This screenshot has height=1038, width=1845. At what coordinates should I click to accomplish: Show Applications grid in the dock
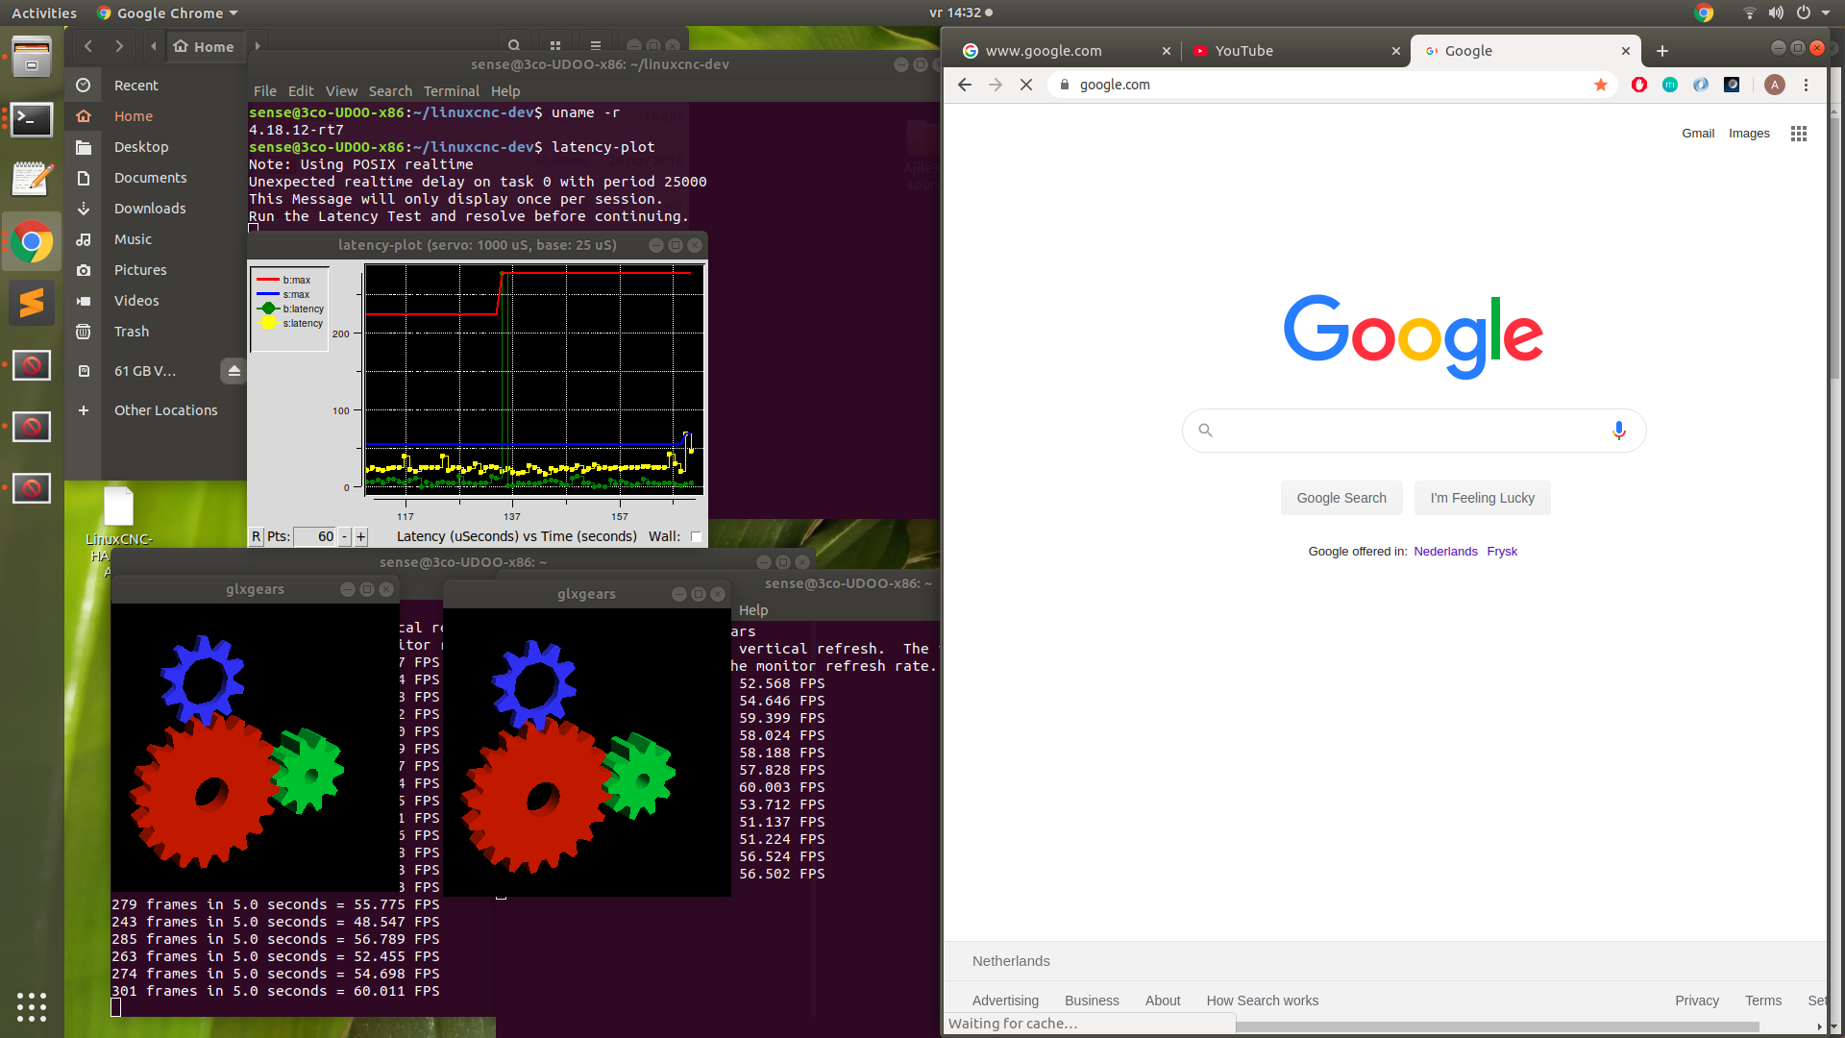pos(32,1006)
